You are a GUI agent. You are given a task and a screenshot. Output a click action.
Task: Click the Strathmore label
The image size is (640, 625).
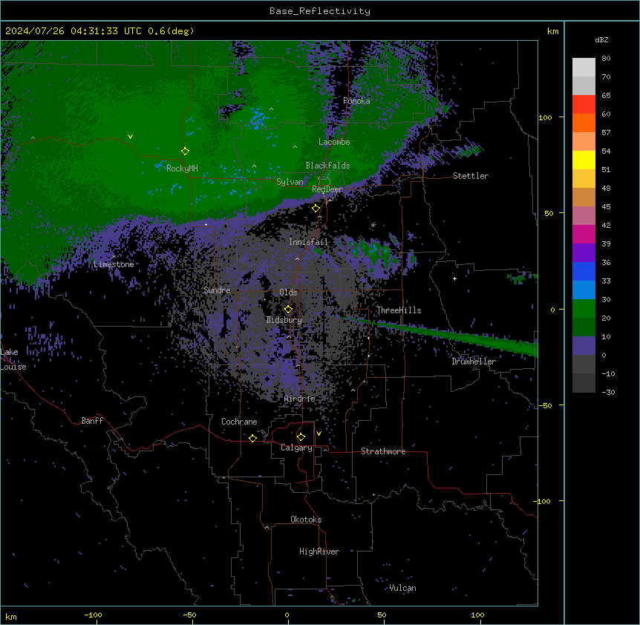click(x=383, y=451)
